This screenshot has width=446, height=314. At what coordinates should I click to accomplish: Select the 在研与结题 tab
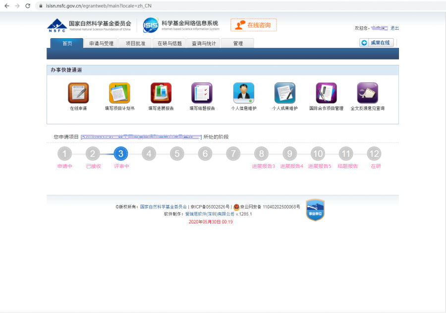[169, 44]
